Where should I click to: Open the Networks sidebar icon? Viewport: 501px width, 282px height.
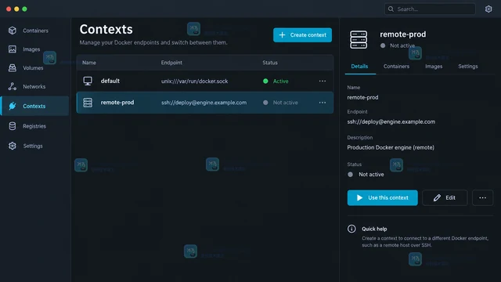pyautogui.click(x=13, y=86)
